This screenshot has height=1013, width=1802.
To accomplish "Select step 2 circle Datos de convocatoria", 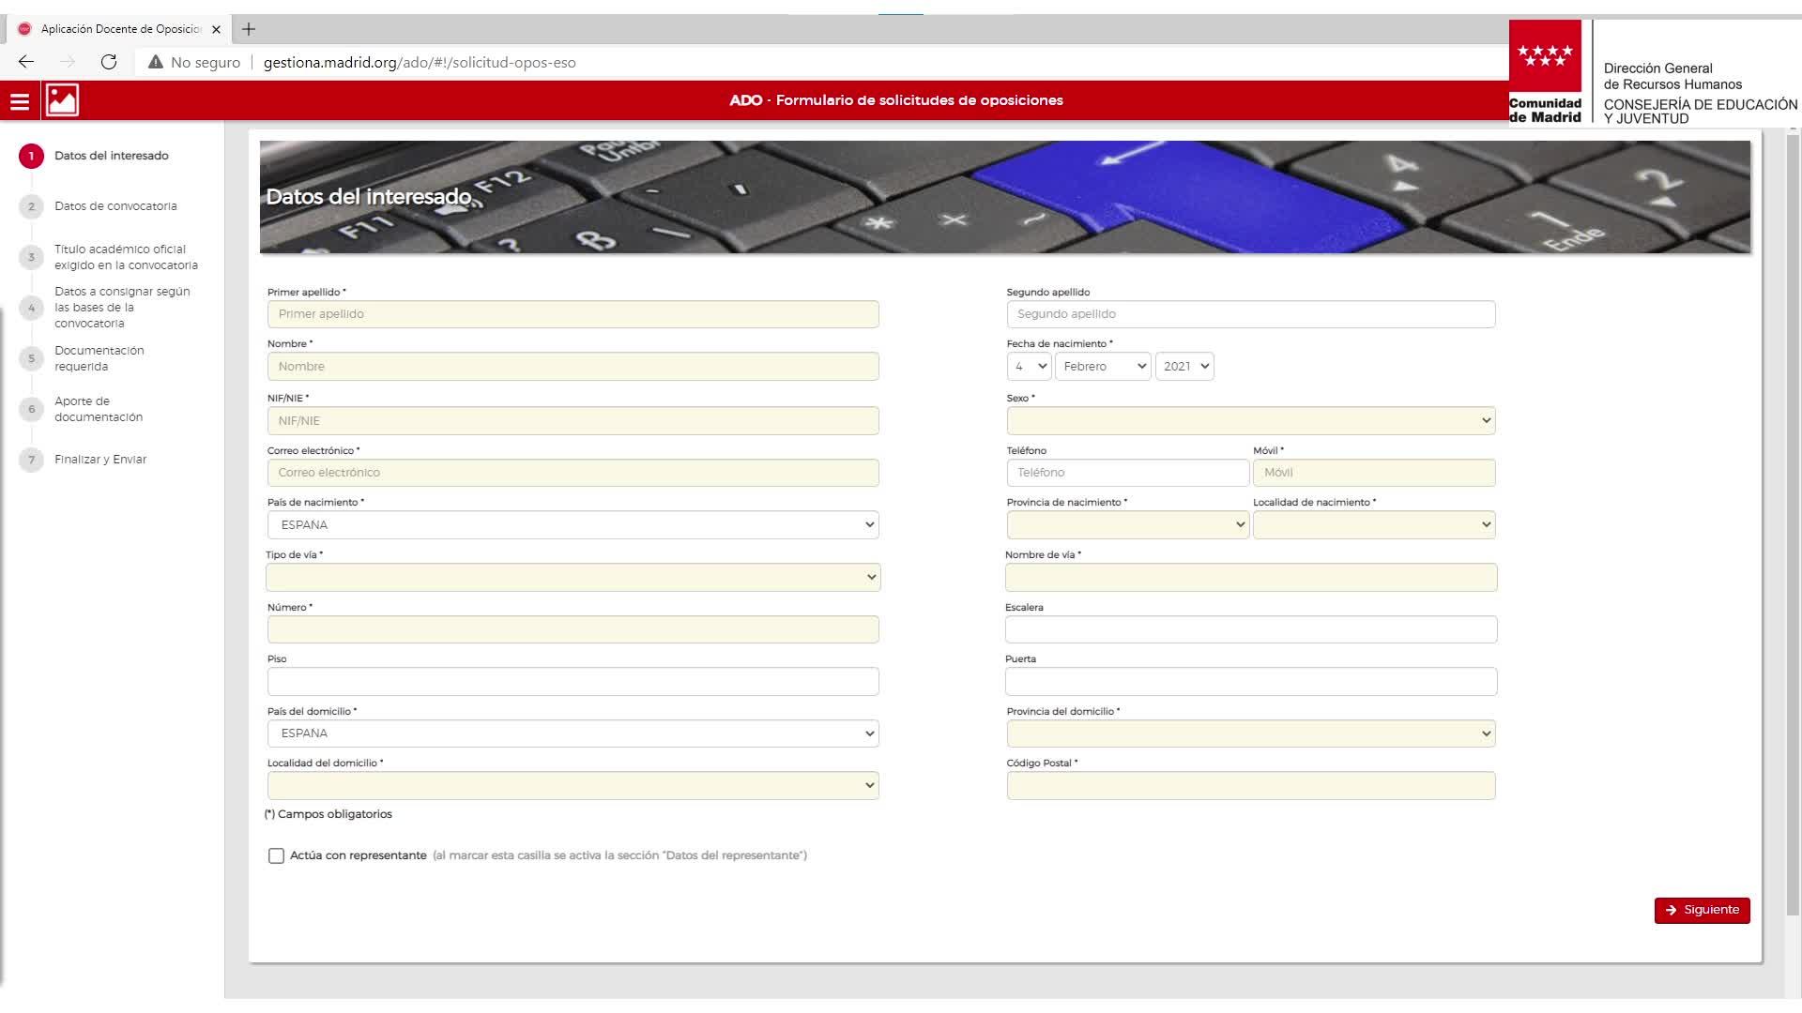I will [31, 206].
